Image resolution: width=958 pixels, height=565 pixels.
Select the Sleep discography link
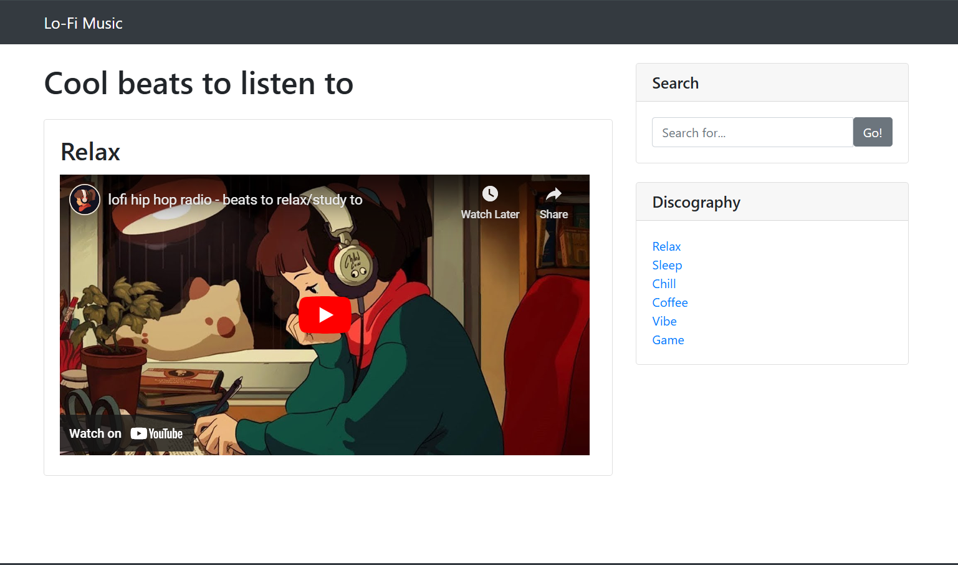667,265
